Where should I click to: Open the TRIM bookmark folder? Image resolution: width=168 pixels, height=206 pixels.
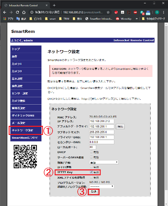(x=64, y=19)
